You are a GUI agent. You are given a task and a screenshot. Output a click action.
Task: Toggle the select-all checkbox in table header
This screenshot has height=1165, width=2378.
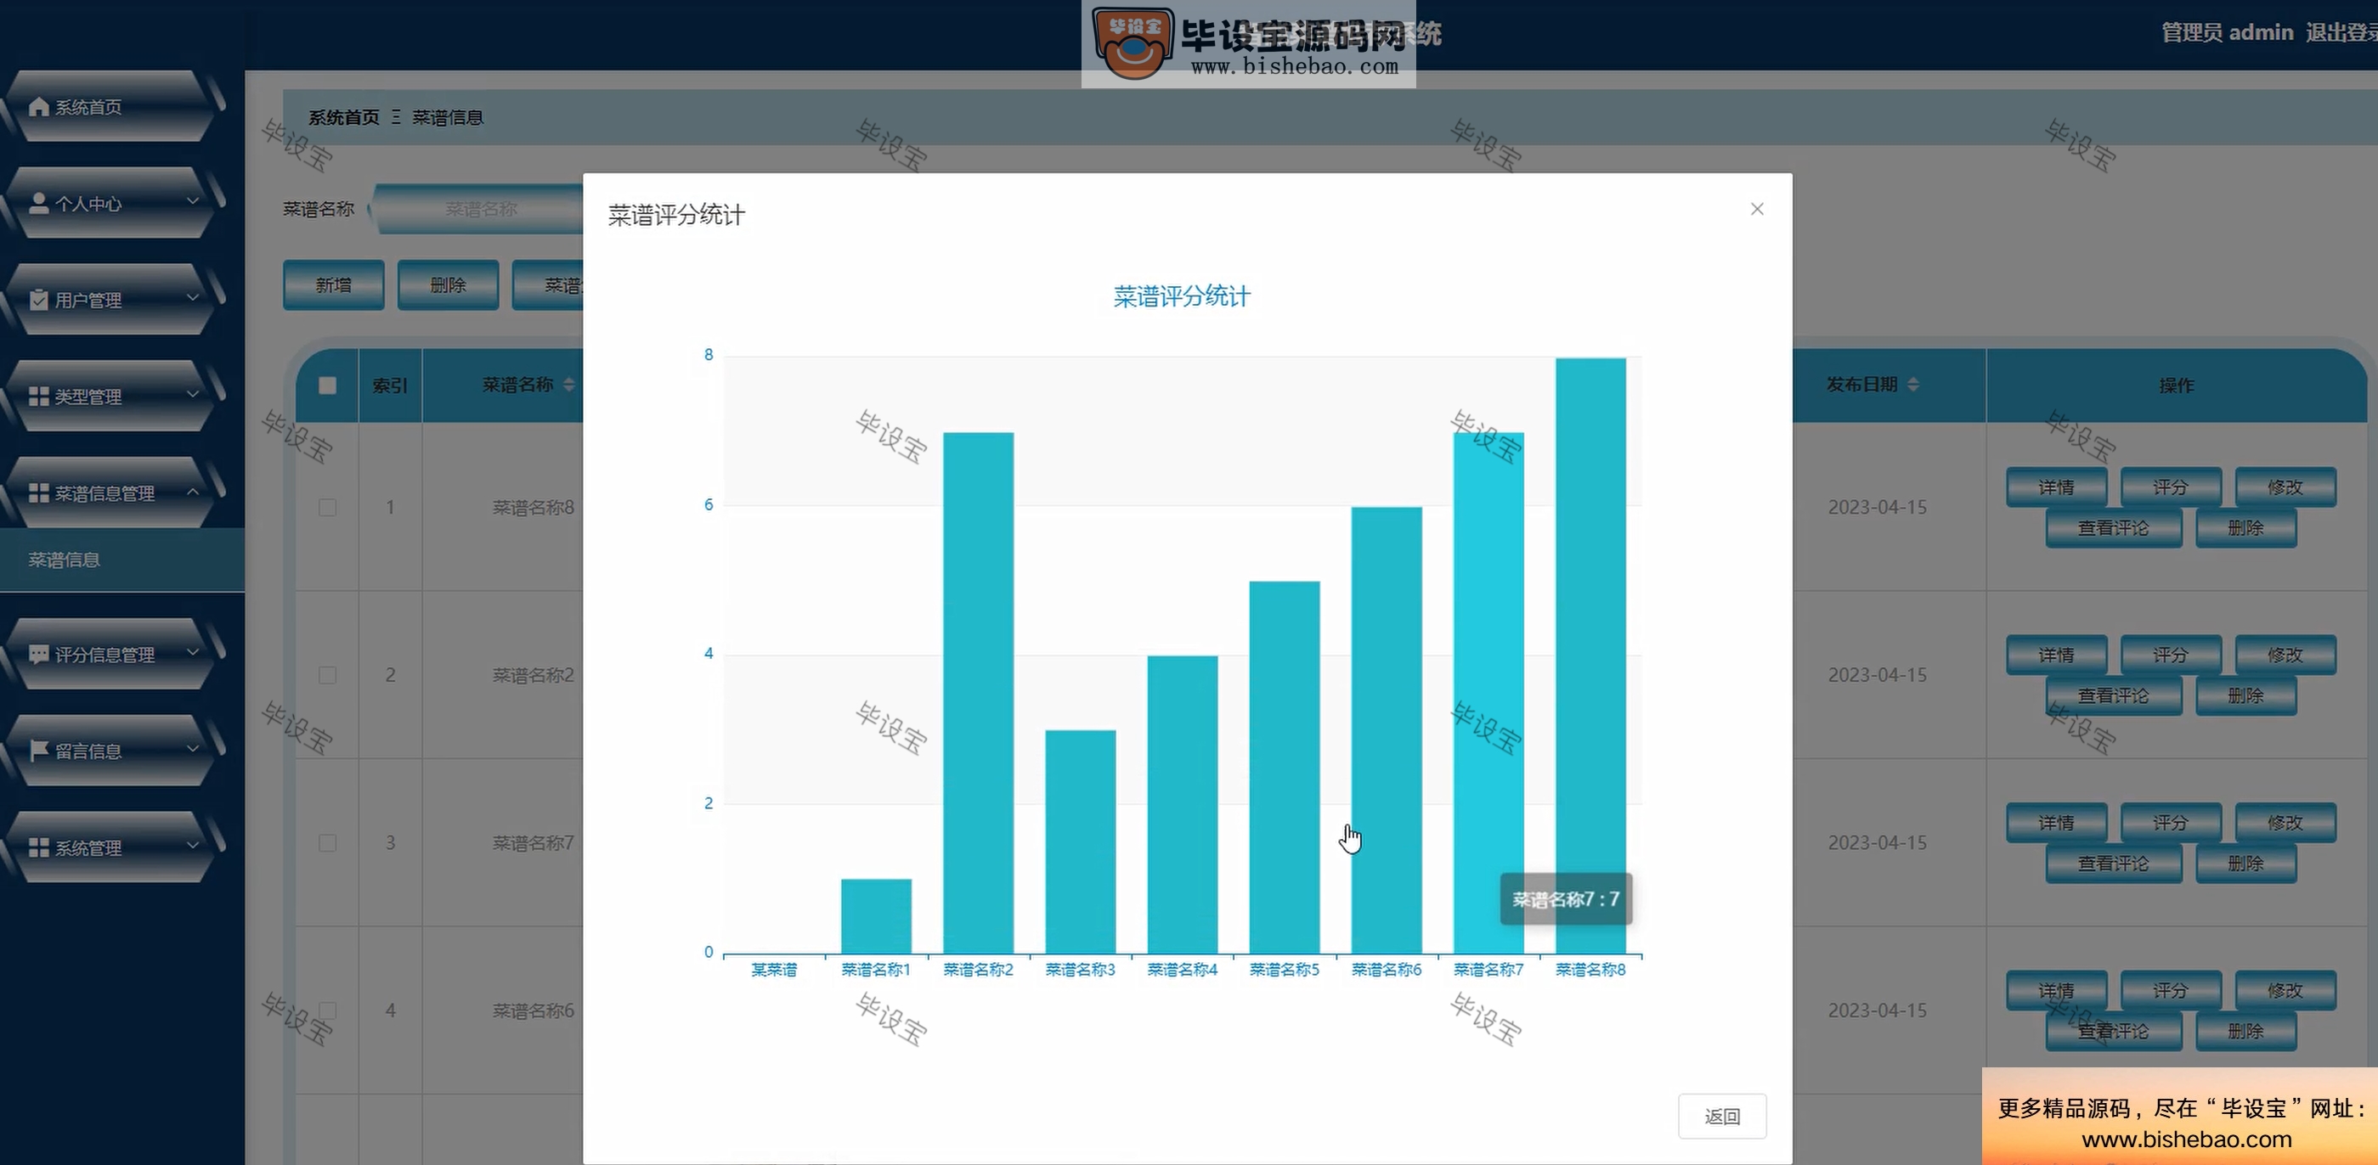click(x=328, y=386)
